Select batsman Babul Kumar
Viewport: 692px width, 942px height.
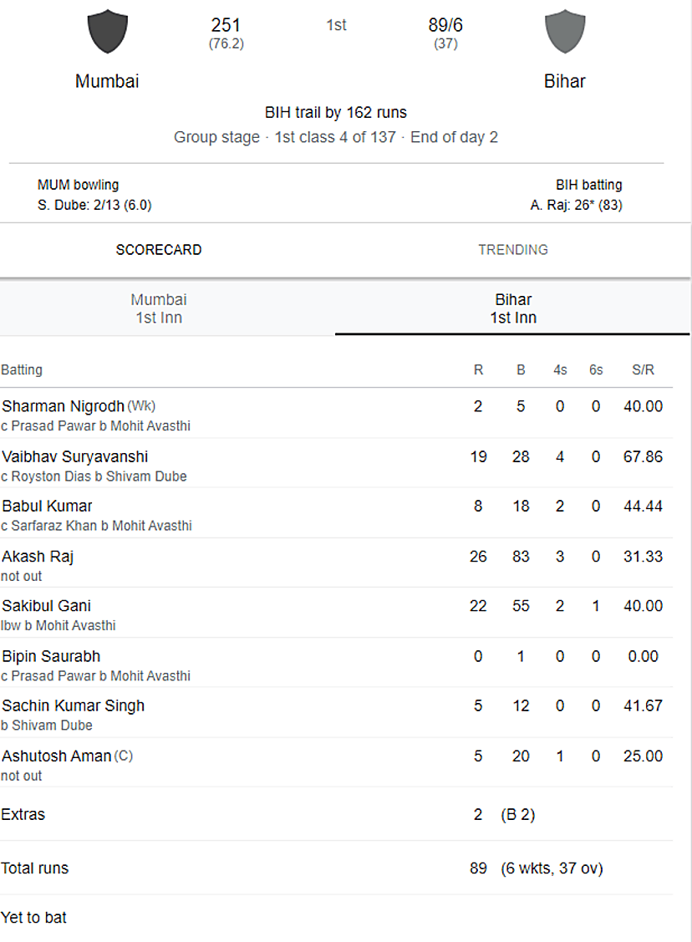pos(48,506)
